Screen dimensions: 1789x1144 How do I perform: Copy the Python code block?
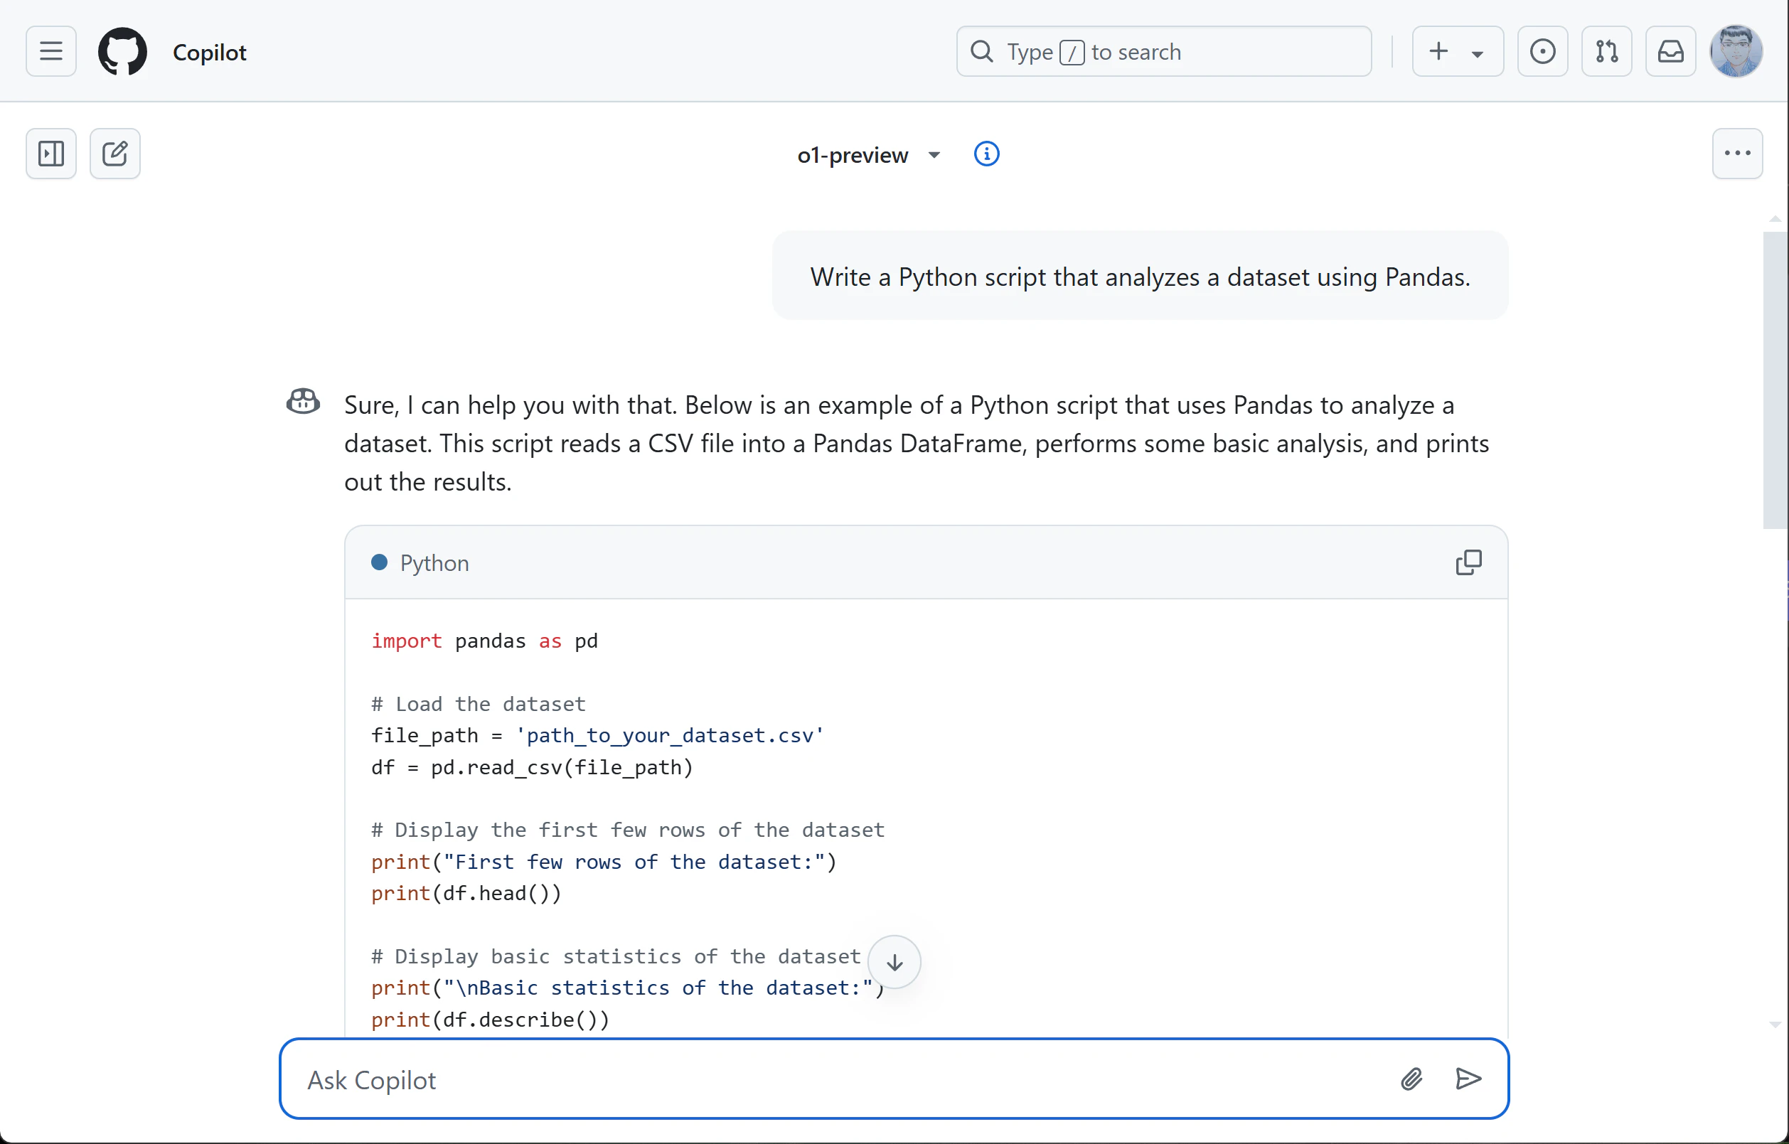[x=1468, y=562]
